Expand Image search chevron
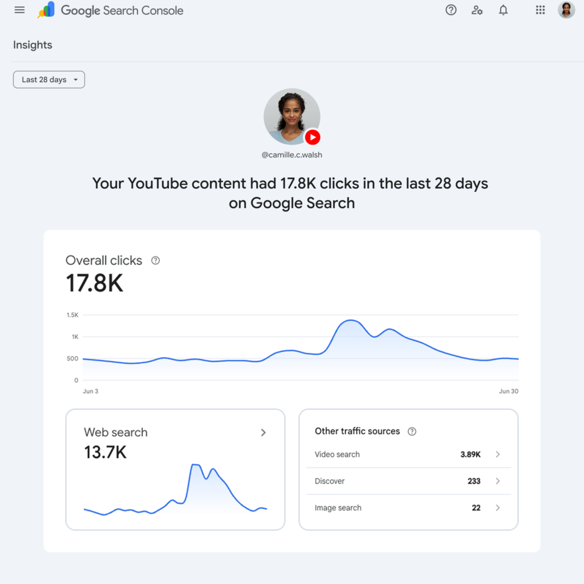 (497, 508)
